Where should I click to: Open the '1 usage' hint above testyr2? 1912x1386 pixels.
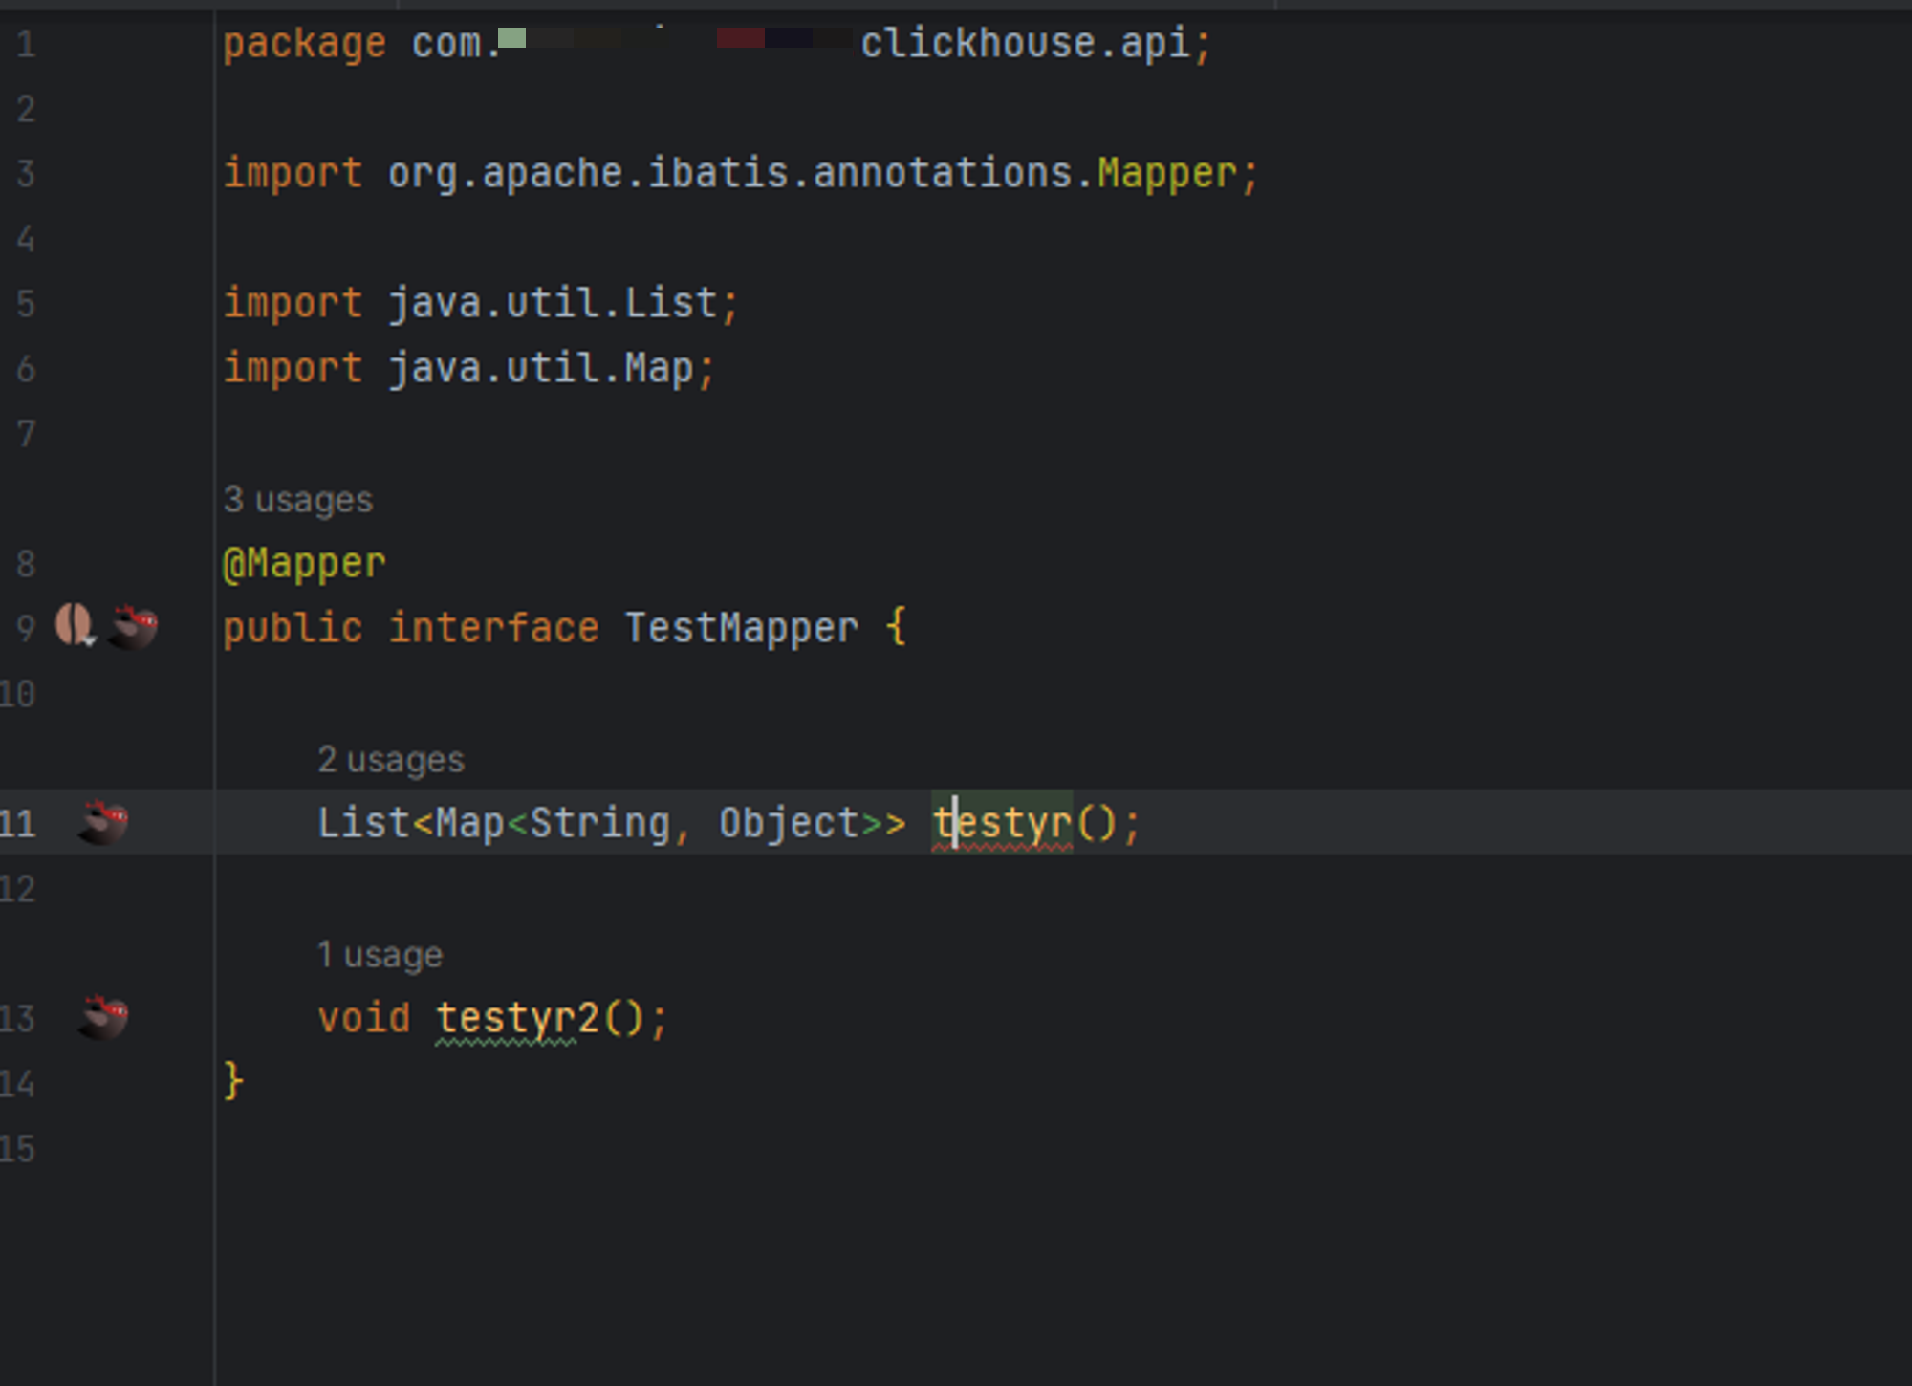[x=380, y=955]
